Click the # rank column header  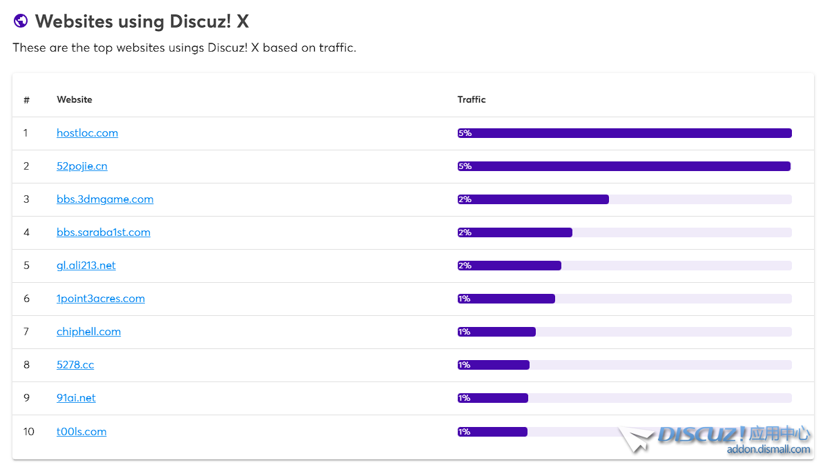(27, 100)
